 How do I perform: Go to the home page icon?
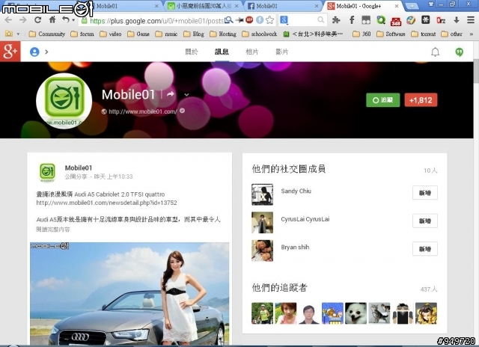click(x=52, y=20)
